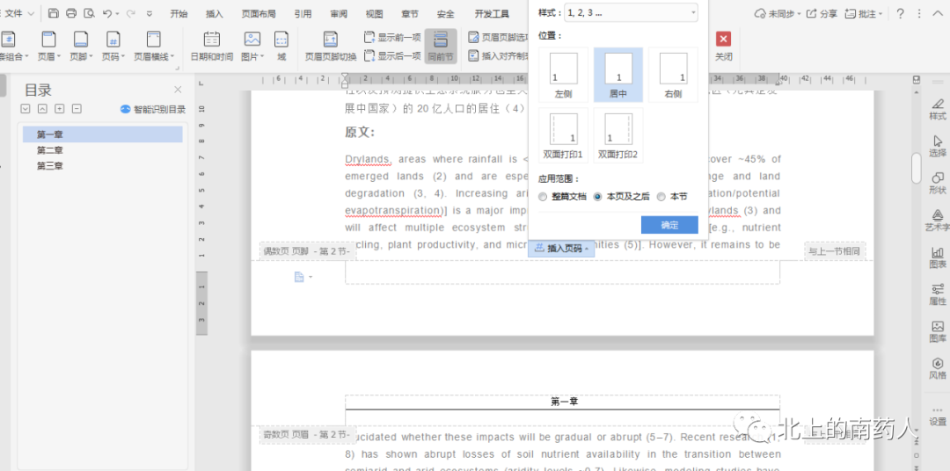Open the three-dot more menu icon
This screenshot has height=471, width=950.
pos(919,13)
